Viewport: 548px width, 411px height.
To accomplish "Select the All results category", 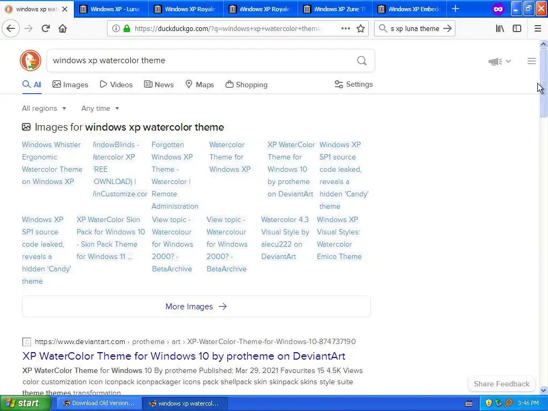I will [32, 85].
